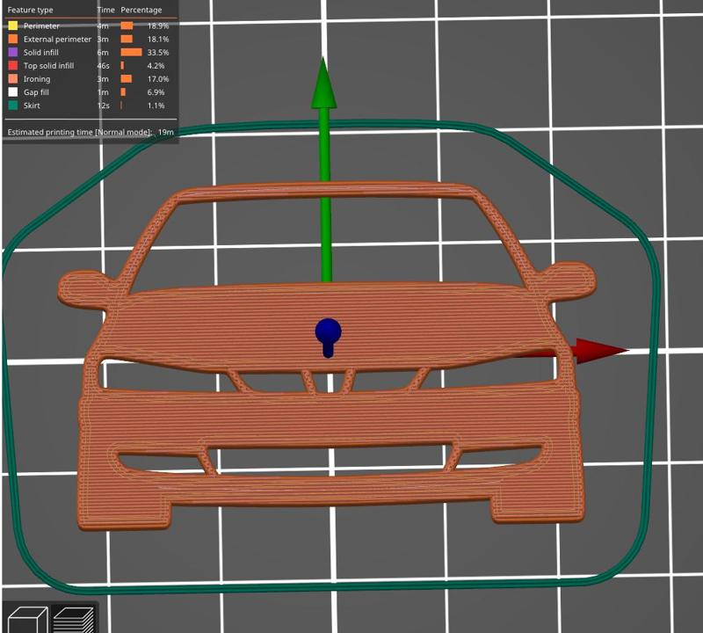Click the 46s Top solid infill time
The height and width of the screenshot is (633, 703).
[x=103, y=66]
